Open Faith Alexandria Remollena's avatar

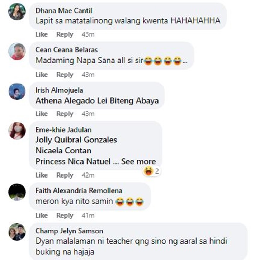(17, 192)
